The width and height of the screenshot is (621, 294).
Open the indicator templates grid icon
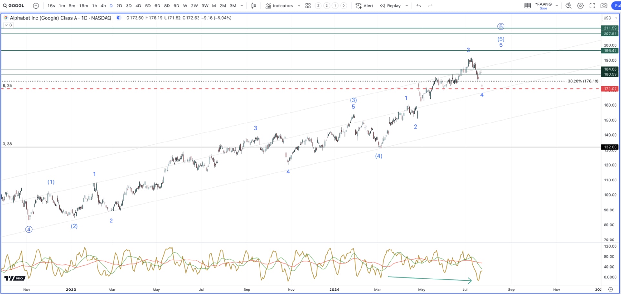point(308,5)
